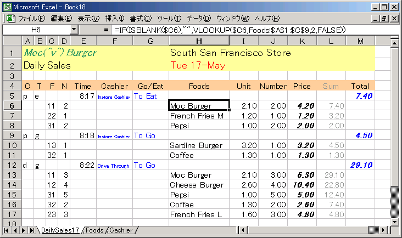This screenshot has height=238, width=402.
Task: Restore the workbook window inside Excel
Action: pyautogui.click(x=384, y=19)
